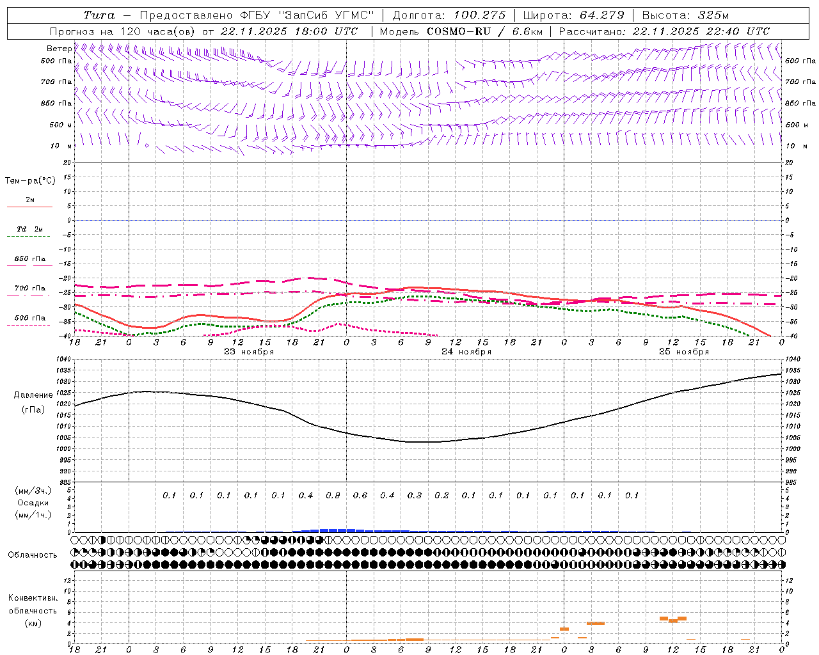
Task: Click the forecast start 22.11.2025 18:00 UTC
Action: tap(289, 31)
